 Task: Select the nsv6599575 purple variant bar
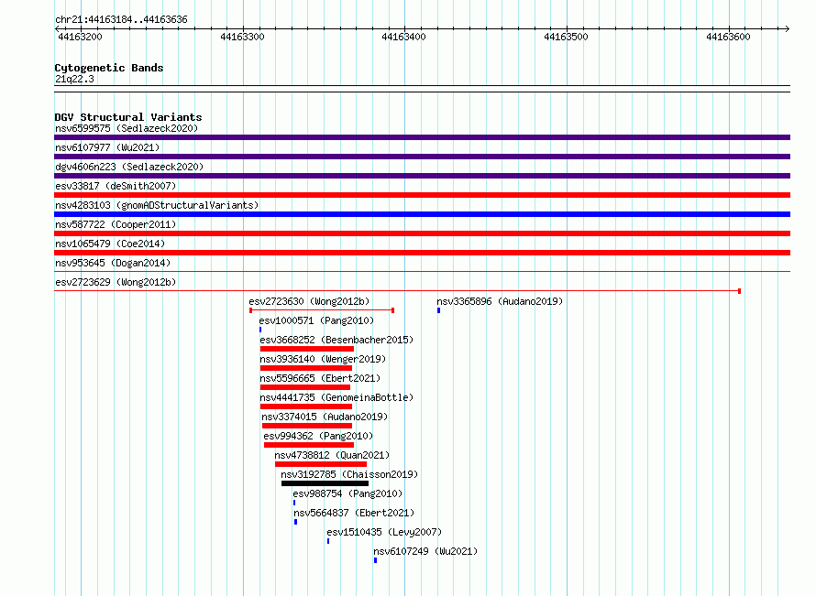(x=422, y=137)
